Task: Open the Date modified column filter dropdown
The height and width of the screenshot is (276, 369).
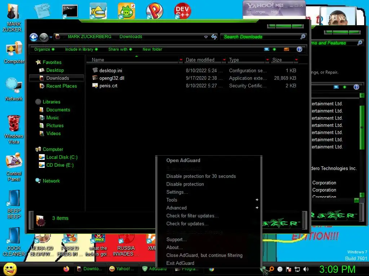Action: [224, 60]
